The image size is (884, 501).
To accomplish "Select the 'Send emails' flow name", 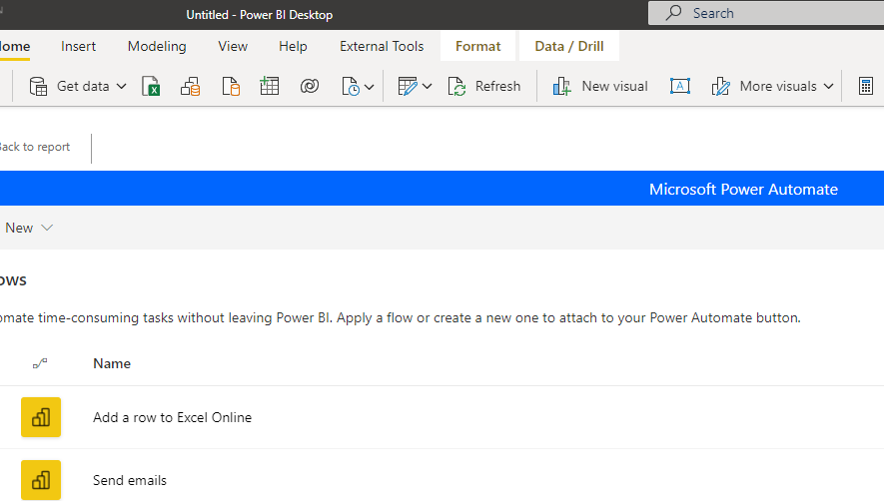I will [x=130, y=480].
